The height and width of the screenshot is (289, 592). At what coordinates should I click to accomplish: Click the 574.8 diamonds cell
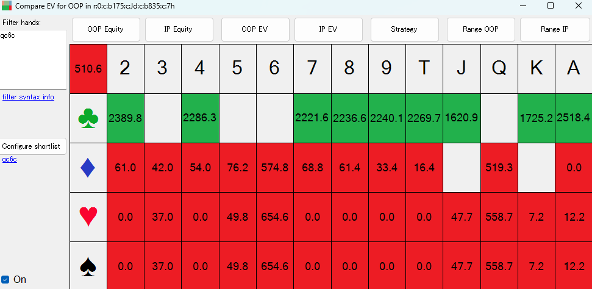coord(275,168)
